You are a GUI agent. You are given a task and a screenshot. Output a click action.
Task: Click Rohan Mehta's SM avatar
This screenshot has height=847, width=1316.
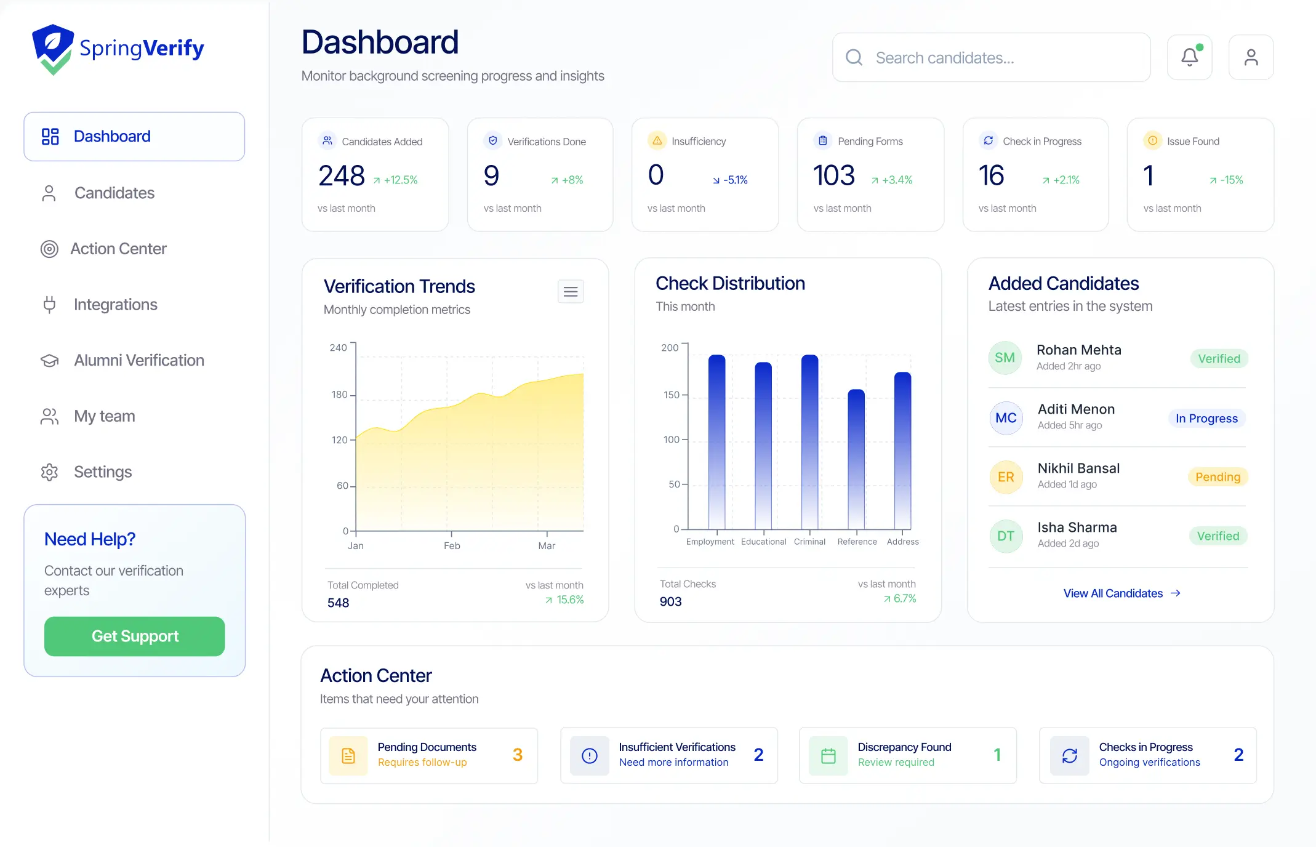(x=1005, y=358)
